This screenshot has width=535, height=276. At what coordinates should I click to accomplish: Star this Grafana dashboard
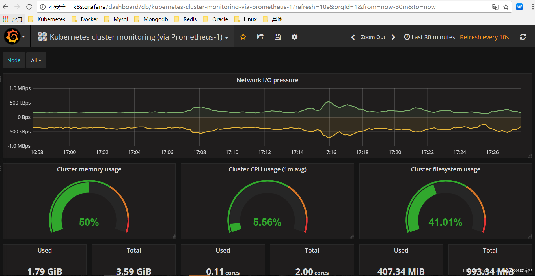click(x=243, y=37)
